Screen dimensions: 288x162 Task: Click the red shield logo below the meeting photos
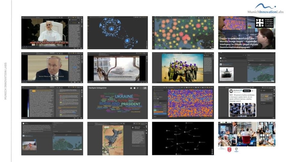(228, 149)
